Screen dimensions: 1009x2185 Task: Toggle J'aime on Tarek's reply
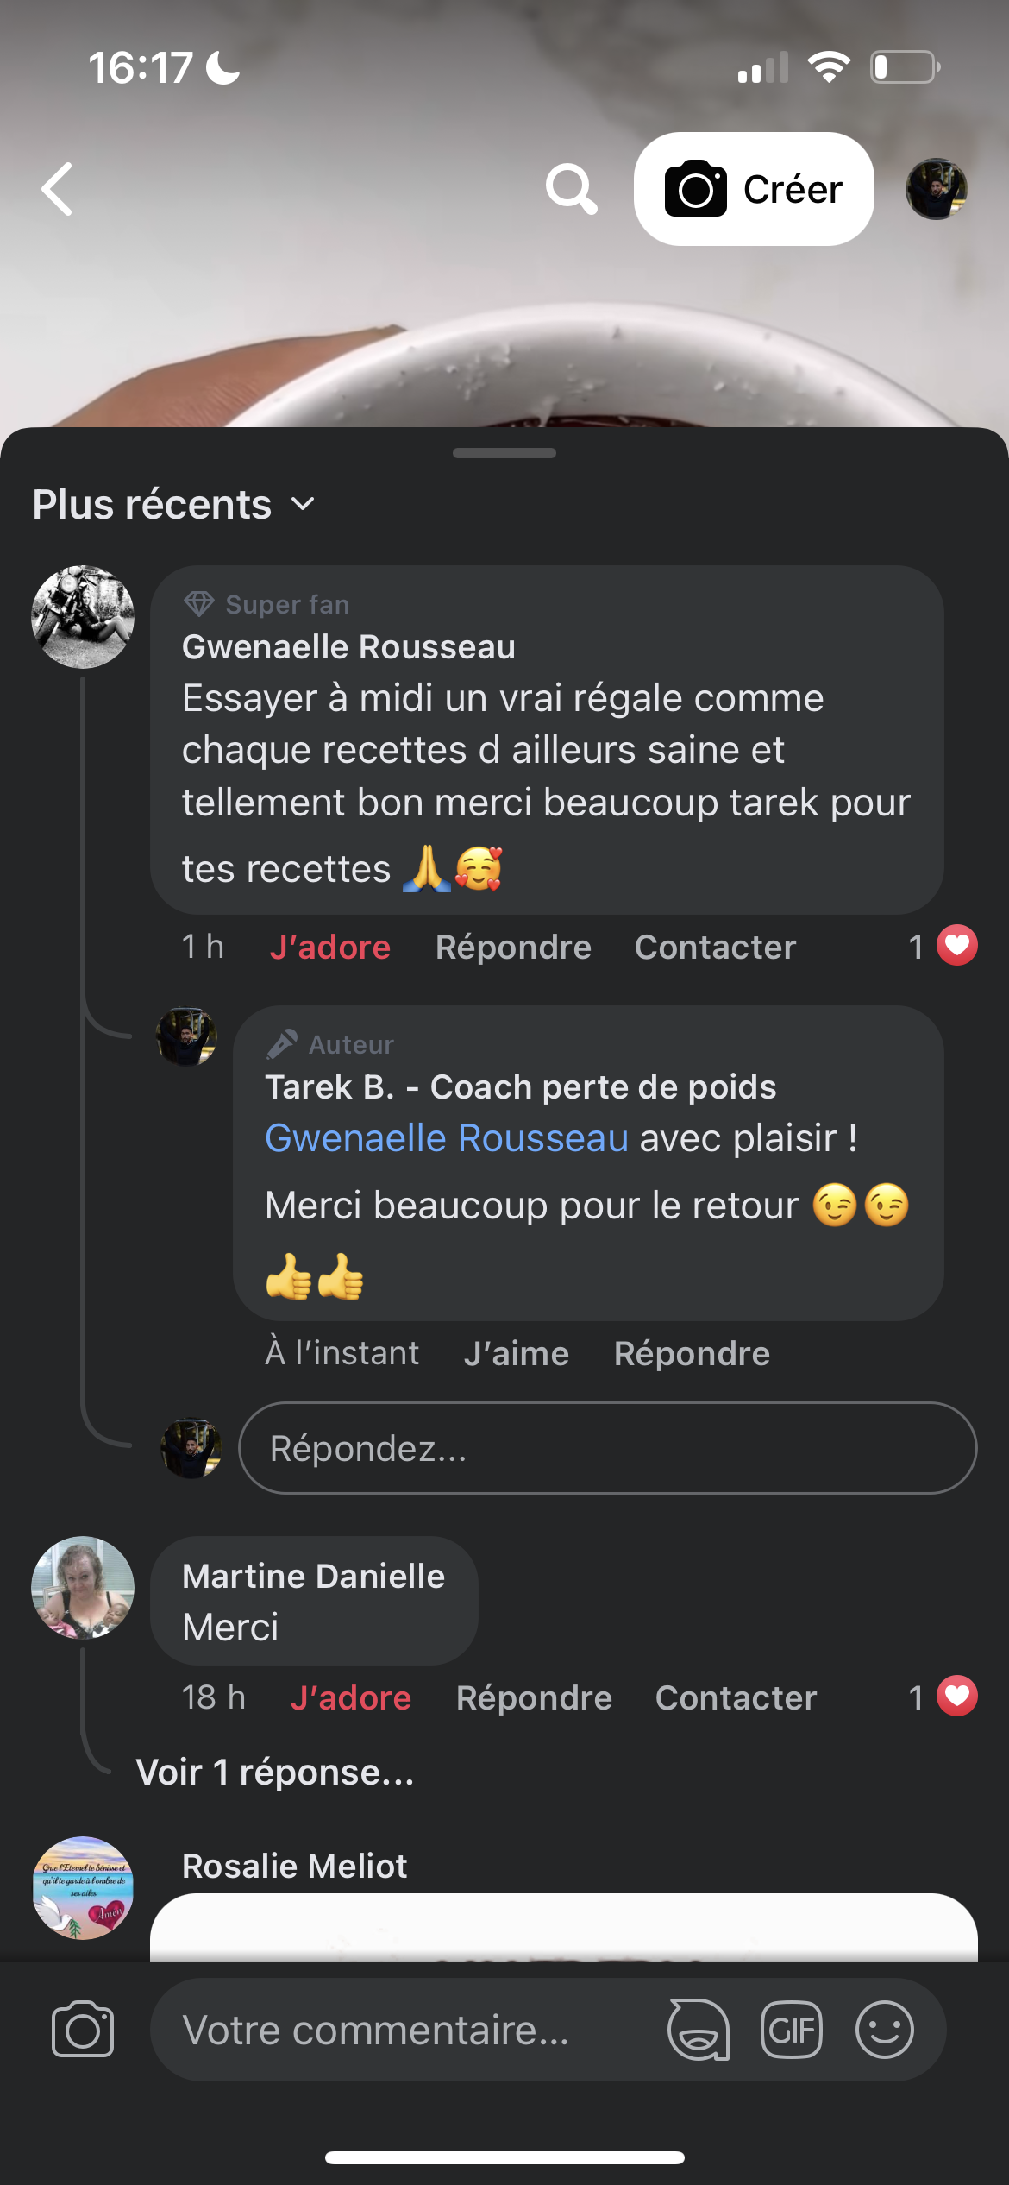point(516,1353)
